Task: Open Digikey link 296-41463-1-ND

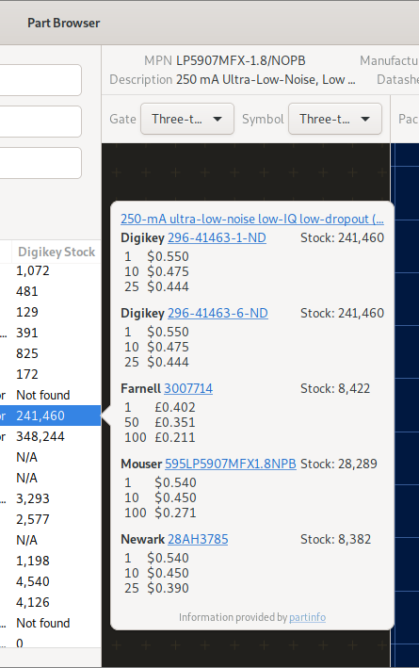Action: (217, 237)
